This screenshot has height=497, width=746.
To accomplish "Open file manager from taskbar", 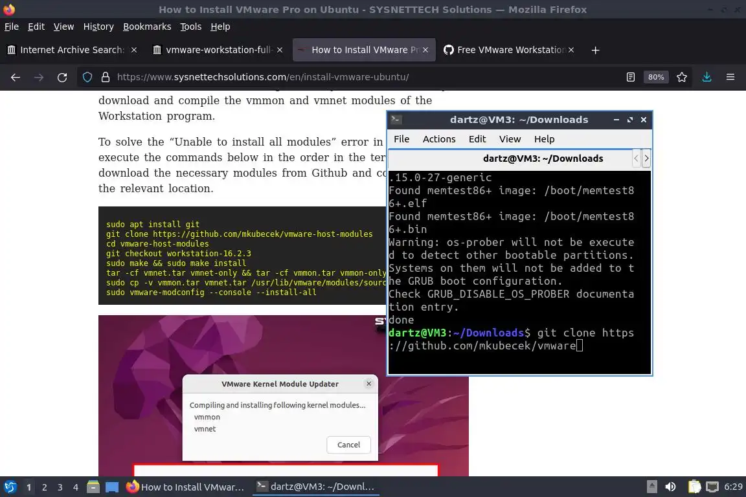I will pyautogui.click(x=93, y=487).
